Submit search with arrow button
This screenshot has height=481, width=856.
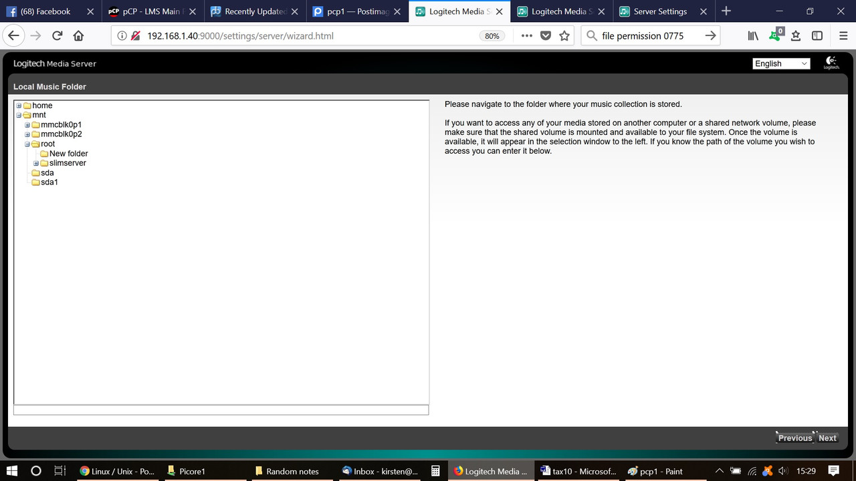point(710,36)
